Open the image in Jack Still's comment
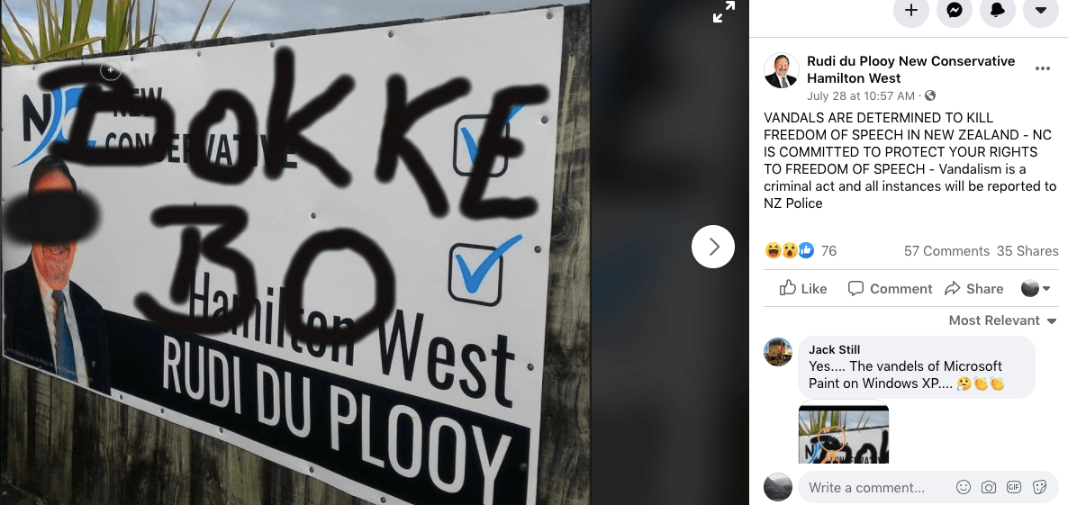This screenshot has height=505, width=1068. [843, 434]
